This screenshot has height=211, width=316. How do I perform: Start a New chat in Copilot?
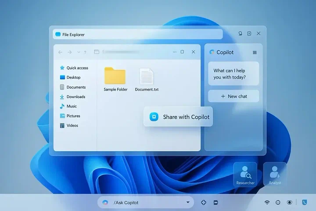pyautogui.click(x=233, y=96)
